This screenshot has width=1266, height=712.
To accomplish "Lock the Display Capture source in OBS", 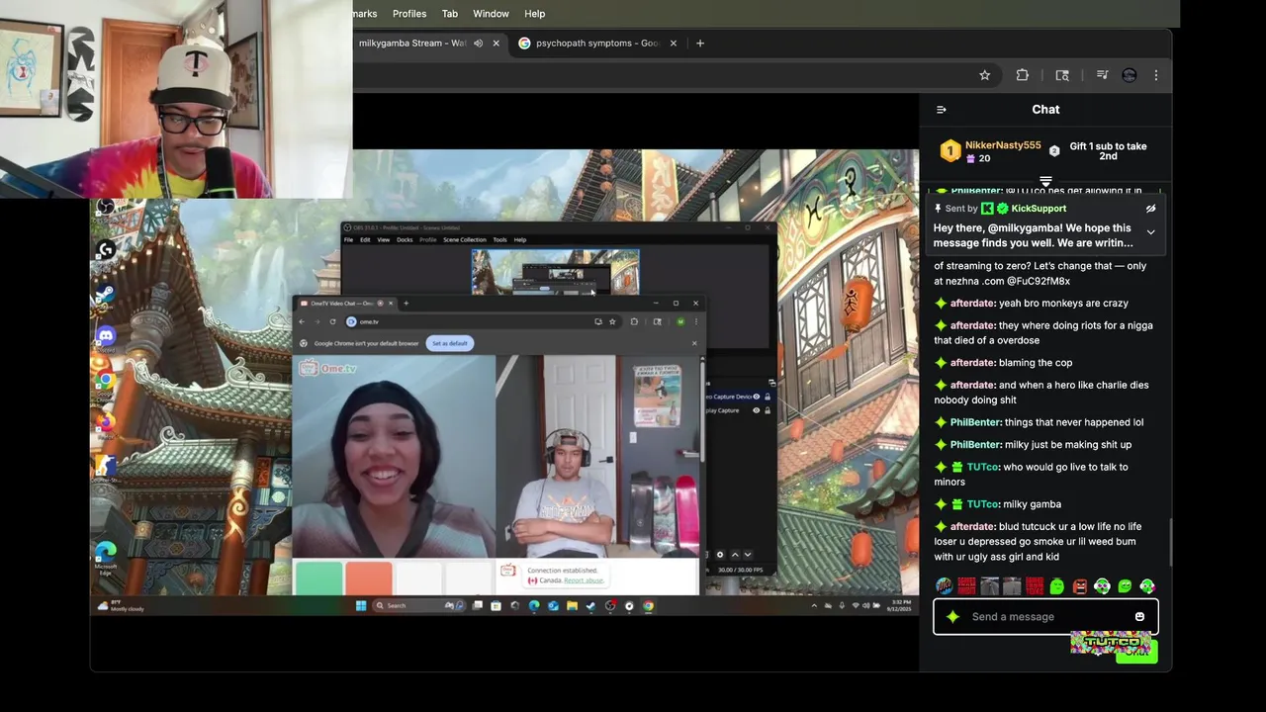I will click(x=768, y=410).
